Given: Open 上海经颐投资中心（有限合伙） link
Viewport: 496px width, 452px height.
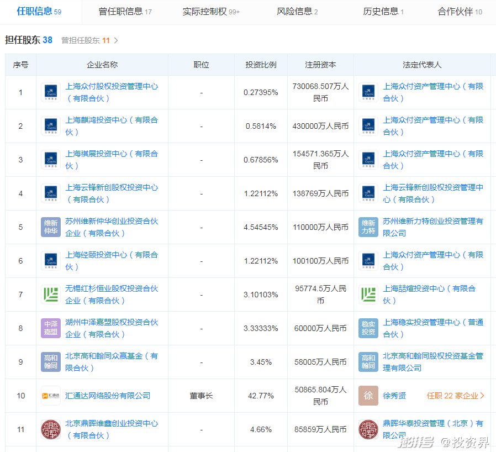Looking at the screenshot, I should (112, 261).
